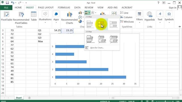The image size is (182, 102).
Task: Select cell containing 54.25
Action: tap(55, 30)
